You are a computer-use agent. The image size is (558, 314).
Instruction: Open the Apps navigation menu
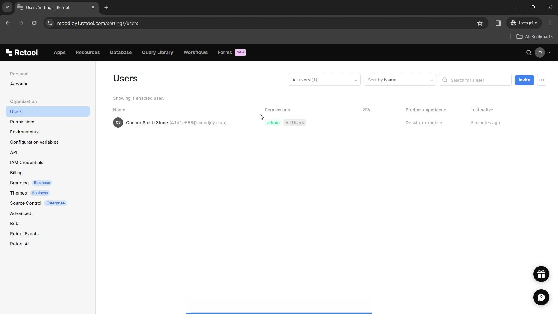pos(60,52)
